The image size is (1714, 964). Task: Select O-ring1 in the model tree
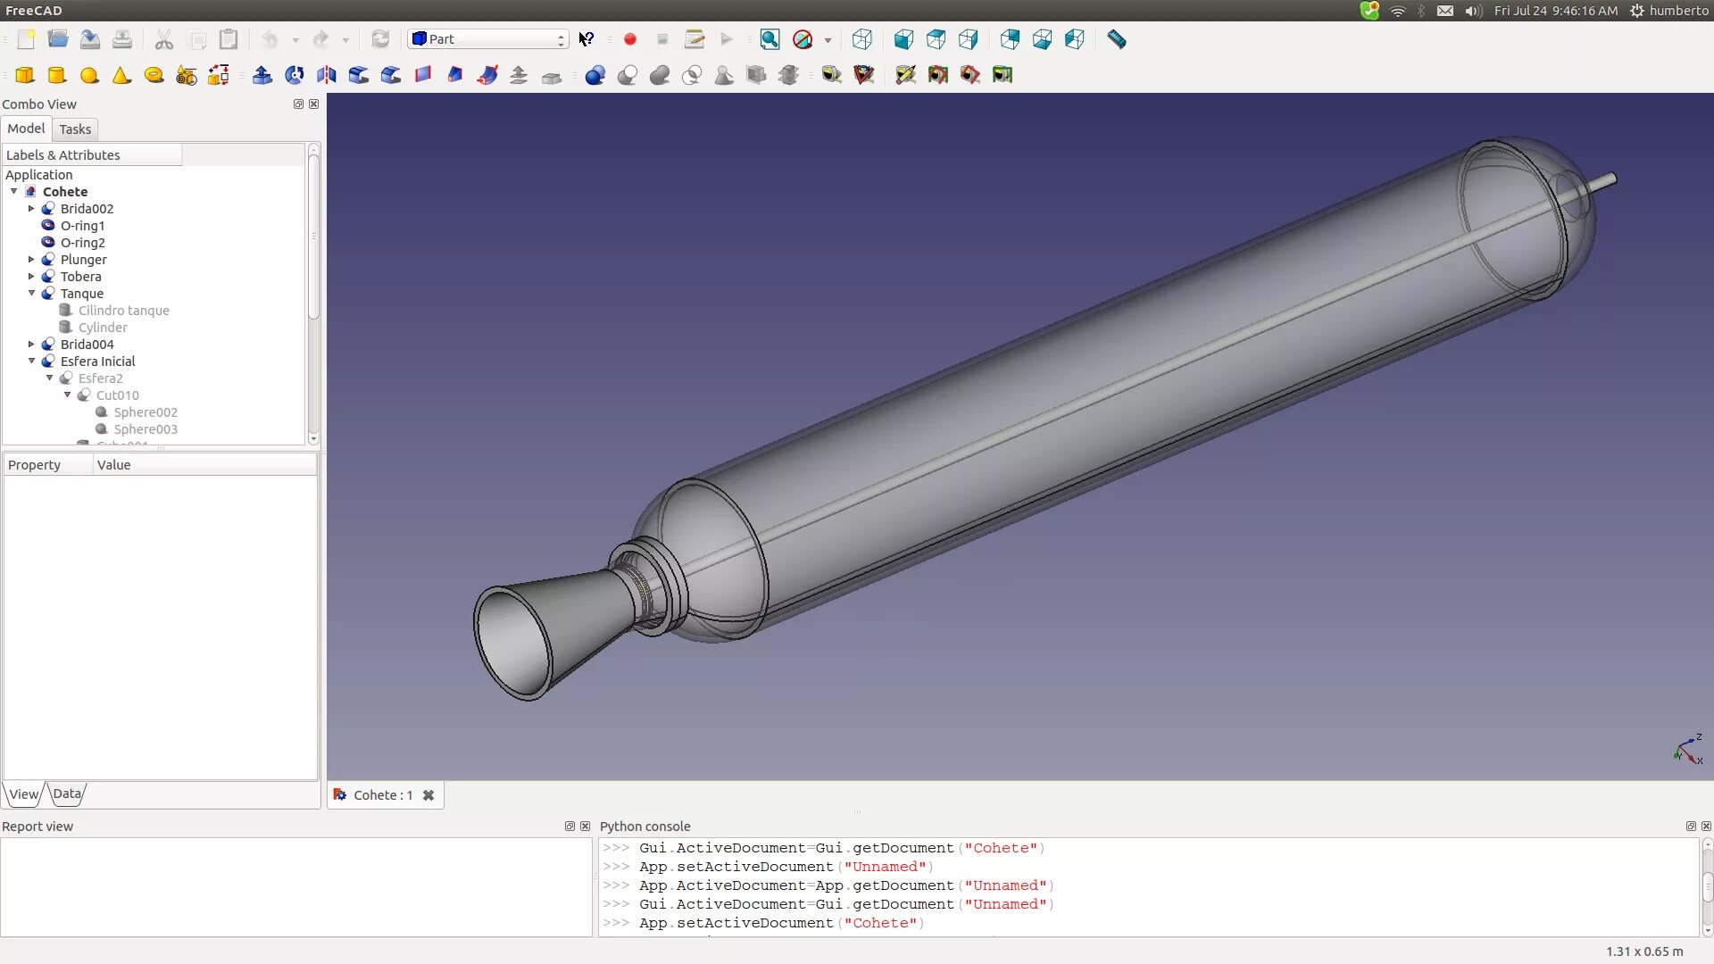coord(82,226)
